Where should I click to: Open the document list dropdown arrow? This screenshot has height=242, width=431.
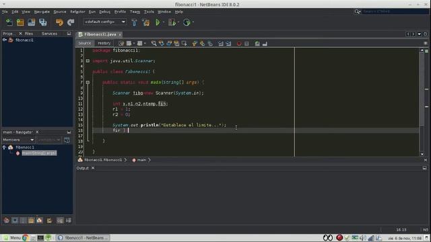[420, 34]
